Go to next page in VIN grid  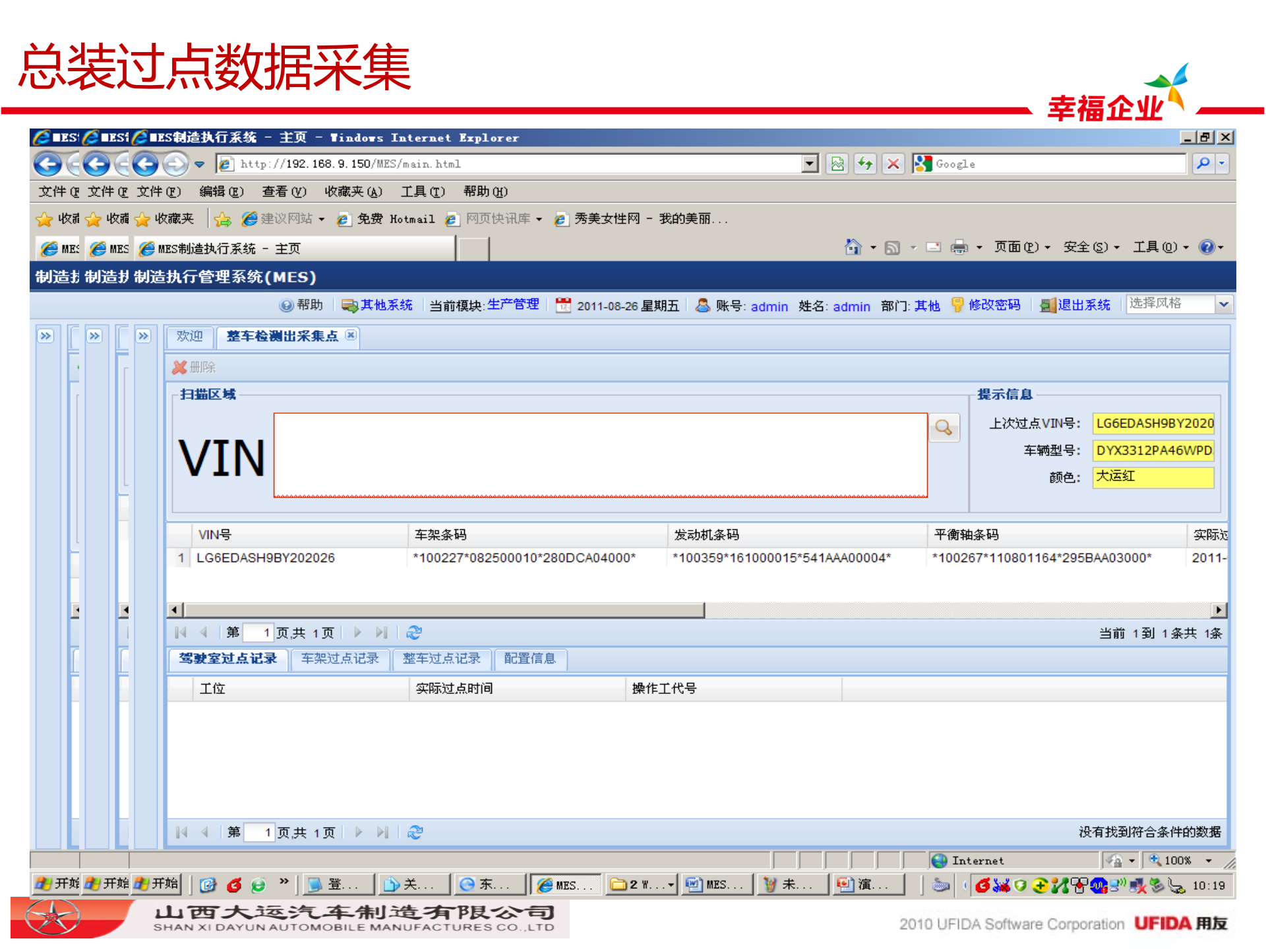pos(357,633)
